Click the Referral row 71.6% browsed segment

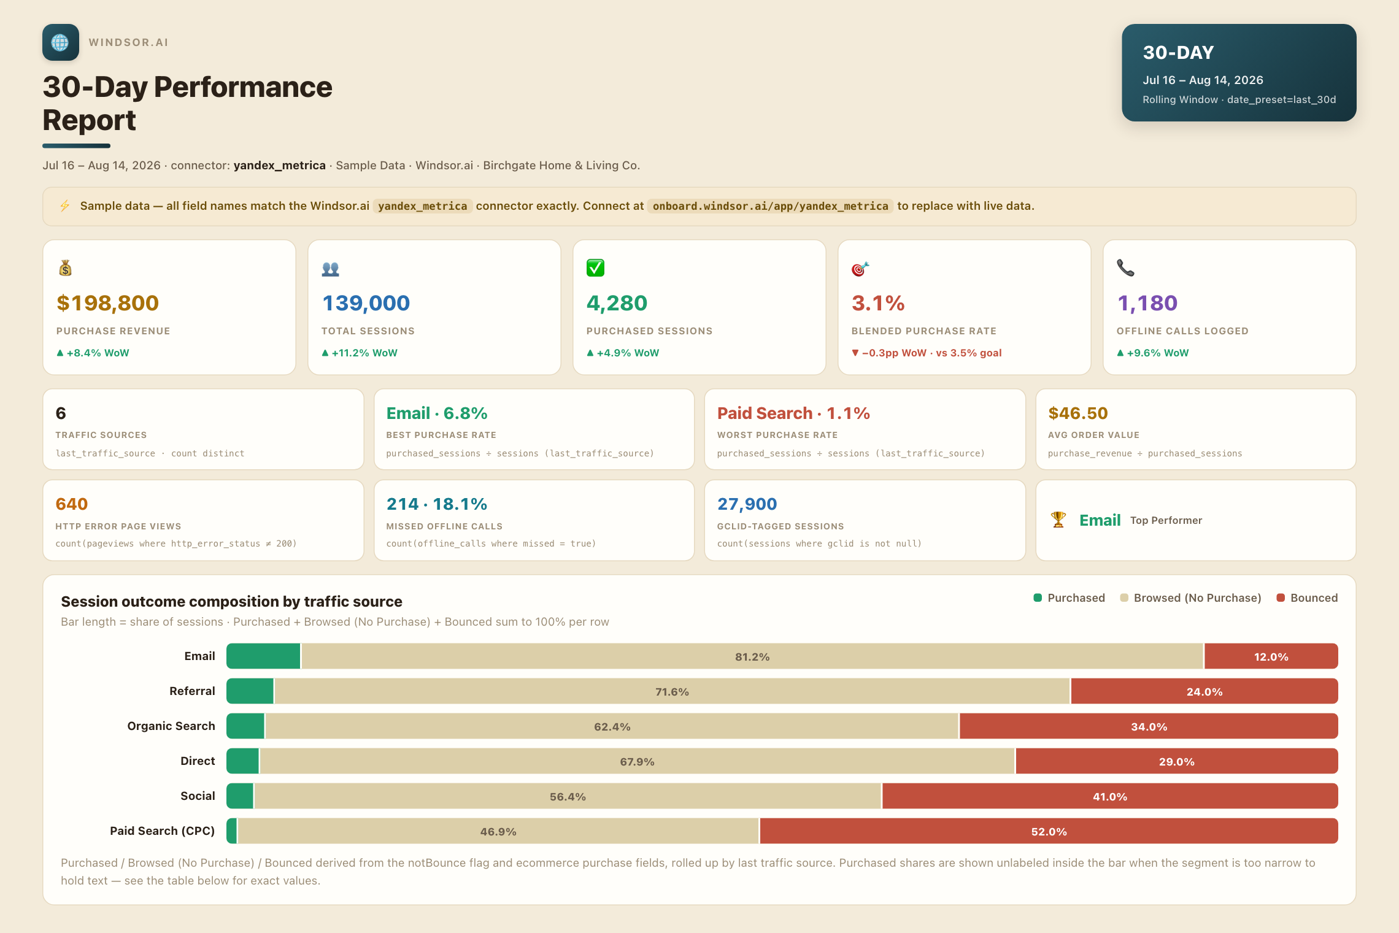(x=672, y=691)
